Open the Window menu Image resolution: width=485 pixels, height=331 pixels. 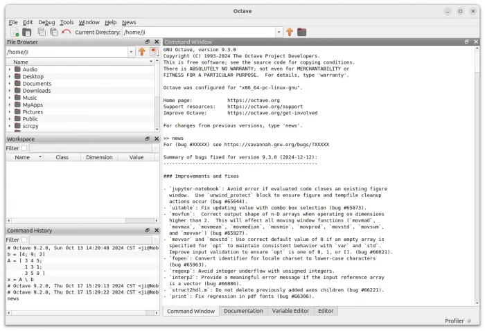[x=89, y=22]
